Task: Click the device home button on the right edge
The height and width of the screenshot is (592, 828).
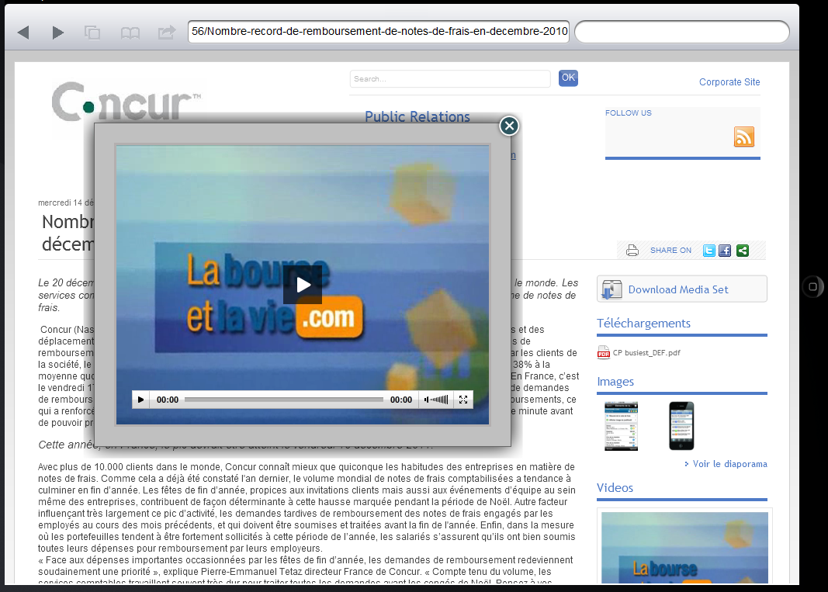Action: [x=812, y=287]
